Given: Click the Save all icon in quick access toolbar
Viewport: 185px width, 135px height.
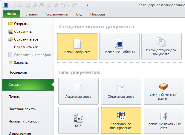Looking at the screenshot, I should point(34,5).
